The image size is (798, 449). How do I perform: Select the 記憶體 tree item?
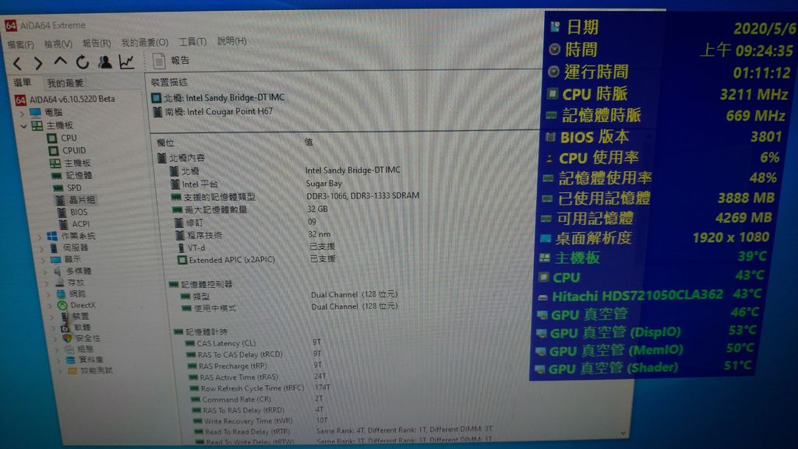[x=79, y=175]
